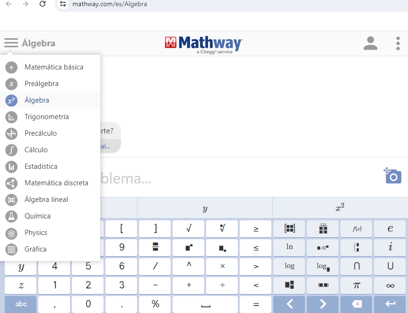Select Estadística in the dropdown list
Image resolution: width=408 pixels, height=313 pixels.
point(50,166)
